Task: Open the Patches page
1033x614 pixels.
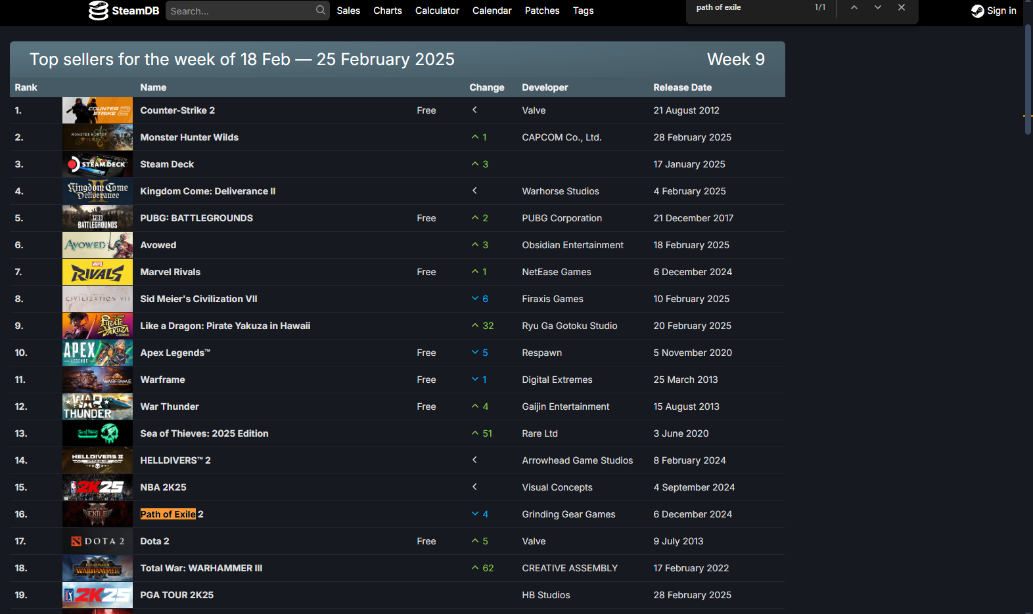Action: (x=542, y=11)
